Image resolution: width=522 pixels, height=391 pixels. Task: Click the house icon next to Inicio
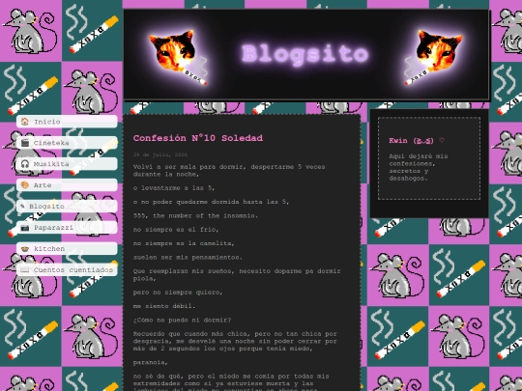(25, 122)
